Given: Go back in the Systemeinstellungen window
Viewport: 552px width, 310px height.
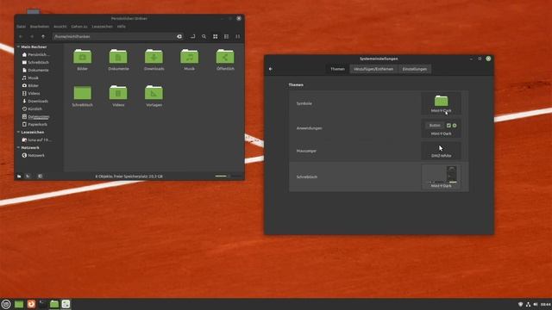Looking at the screenshot, I should click(x=270, y=69).
